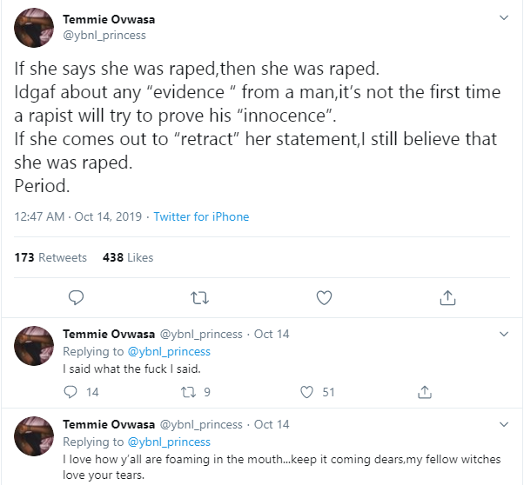Retweet the main tweet
This screenshot has height=485, width=524.
click(x=199, y=298)
